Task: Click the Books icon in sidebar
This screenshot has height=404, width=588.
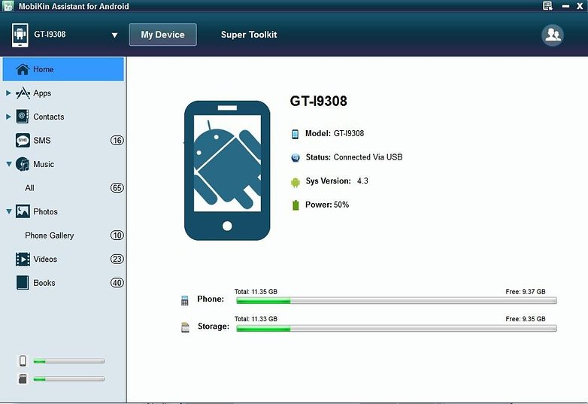Action: (23, 282)
